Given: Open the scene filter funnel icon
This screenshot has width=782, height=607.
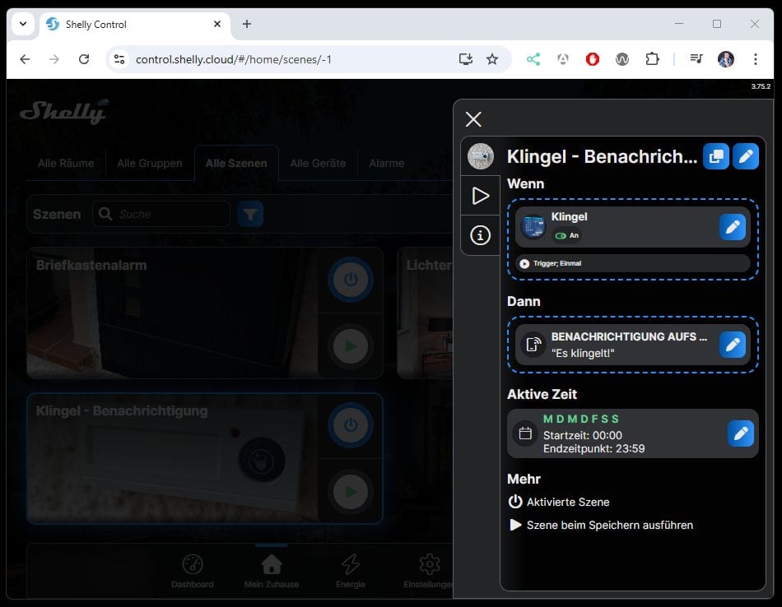Looking at the screenshot, I should click(250, 214).
